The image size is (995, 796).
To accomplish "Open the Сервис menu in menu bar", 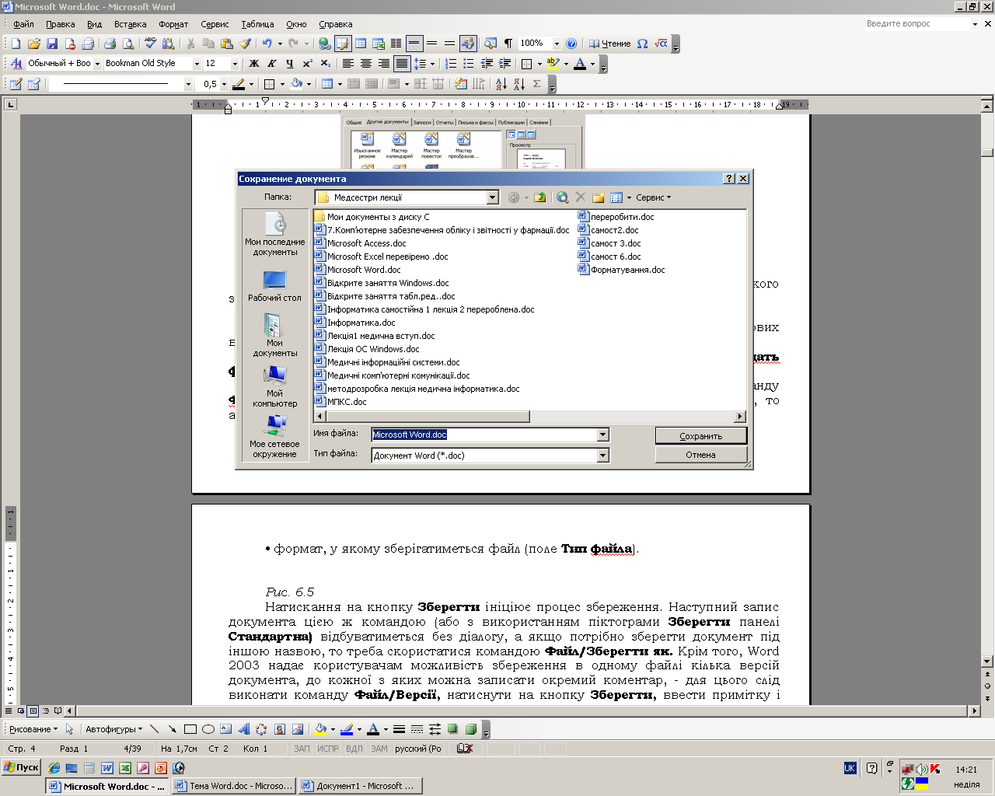I will [x=215, y=24].
